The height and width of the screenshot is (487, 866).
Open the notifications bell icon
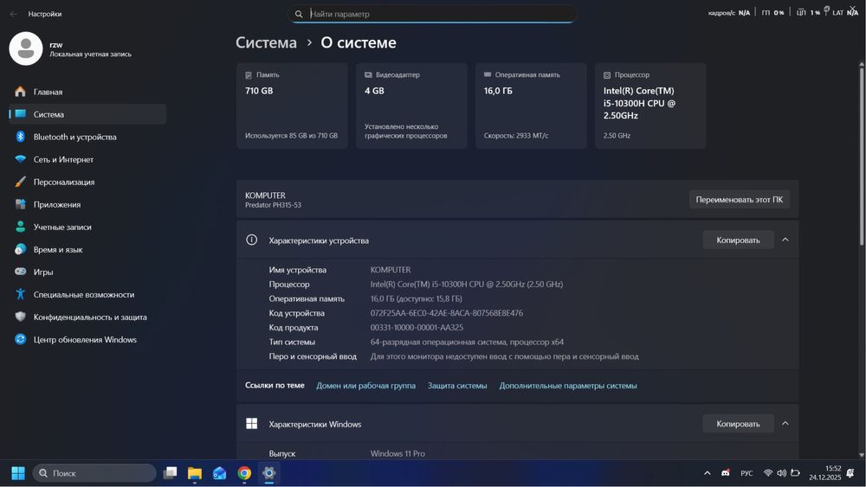pyautogui.click(x=850, y=473)
